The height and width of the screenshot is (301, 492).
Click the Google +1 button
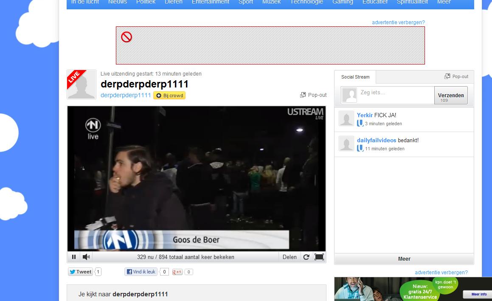click(x=177, y=272)
